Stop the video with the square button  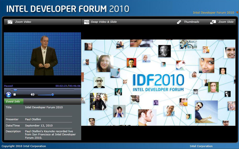[15, 95]
